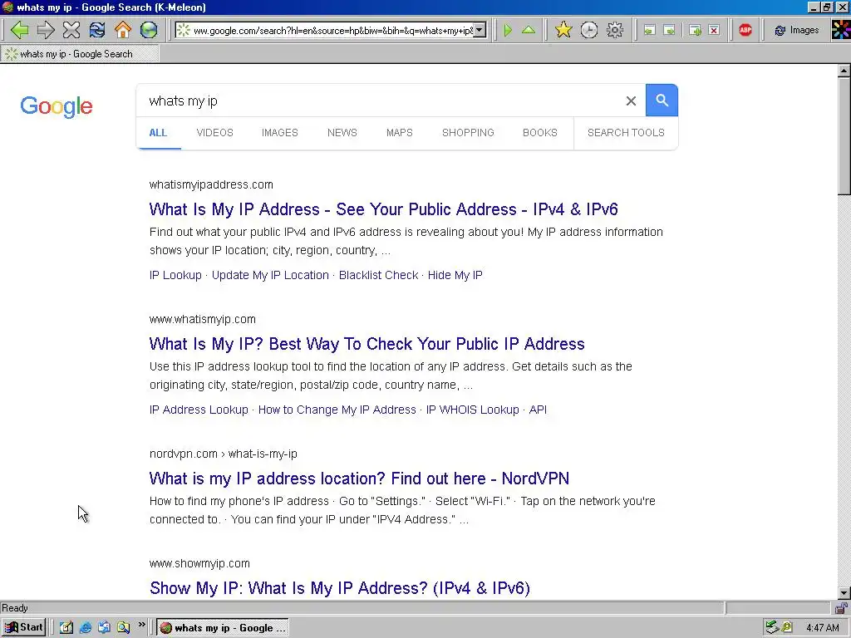Switch to next tab window icon
The image size is (851, 638).
click(670, 31)
